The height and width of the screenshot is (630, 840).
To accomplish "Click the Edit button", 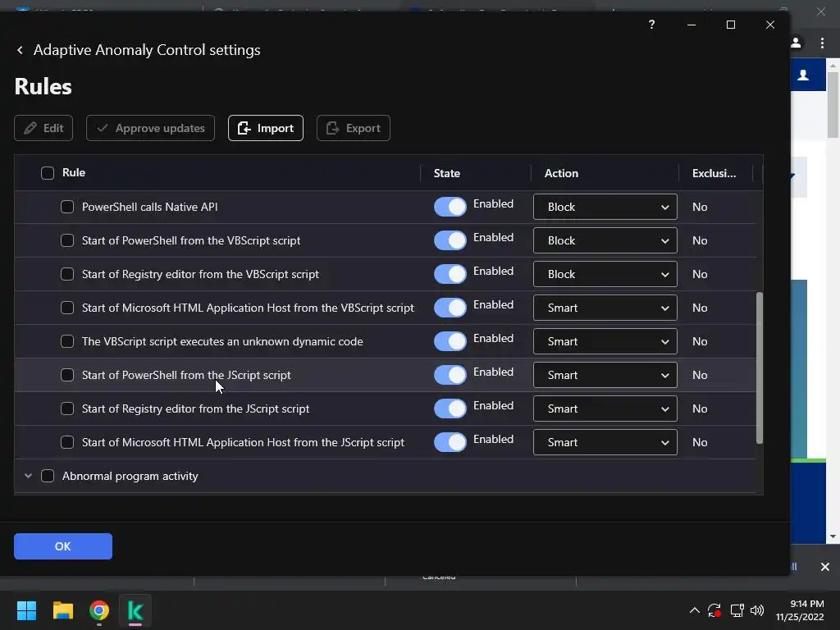I will (x=43, y=128).
